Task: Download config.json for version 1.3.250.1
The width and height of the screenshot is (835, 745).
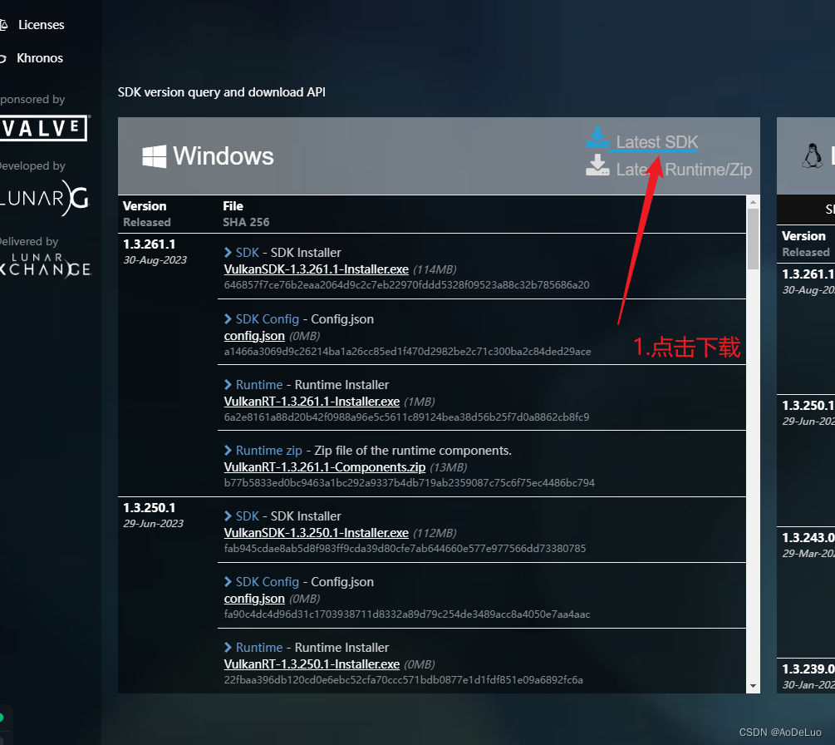Action: click(254, 599)
